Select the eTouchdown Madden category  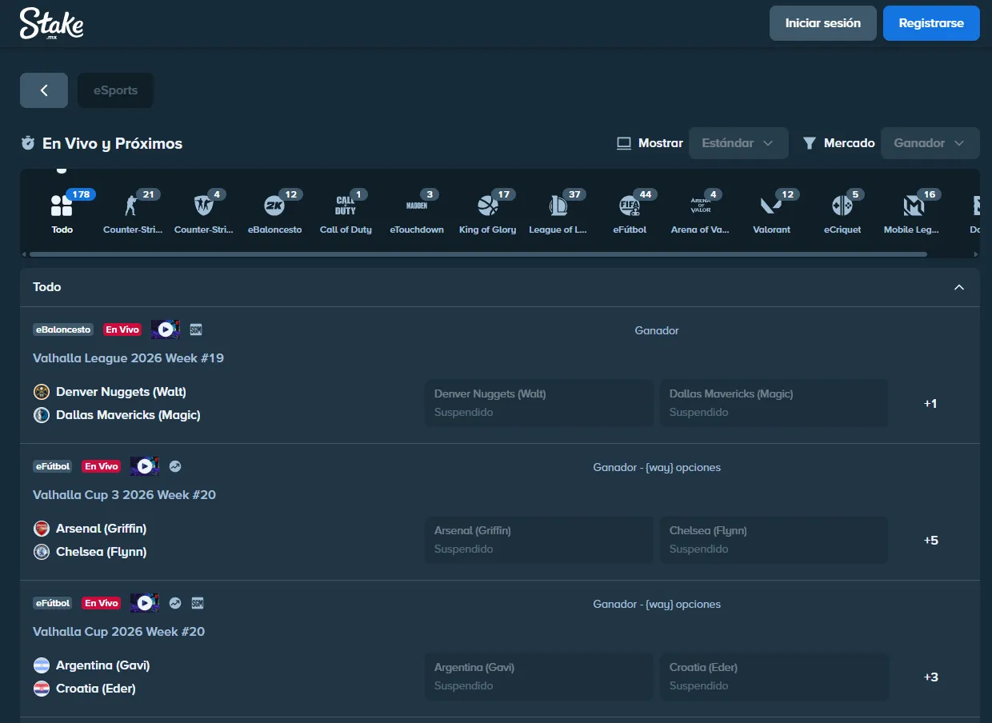[417, 213]
